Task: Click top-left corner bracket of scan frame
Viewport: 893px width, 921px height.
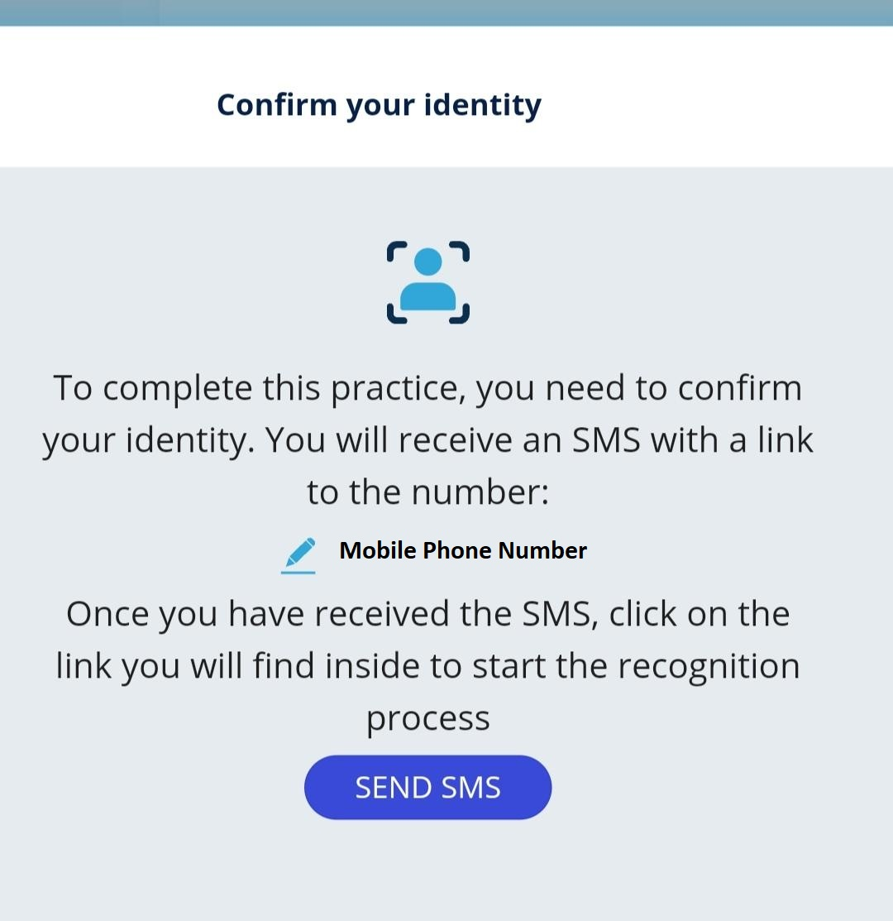Action: coord(394,249)
